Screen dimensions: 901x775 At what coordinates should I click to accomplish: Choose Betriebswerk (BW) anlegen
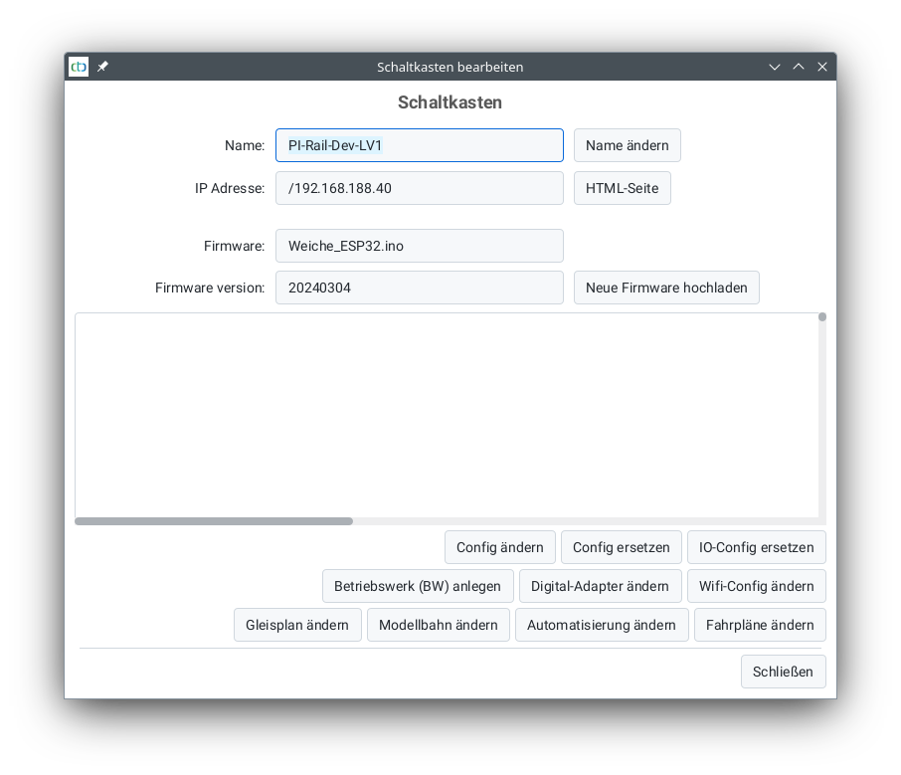[x=418, y=586]
